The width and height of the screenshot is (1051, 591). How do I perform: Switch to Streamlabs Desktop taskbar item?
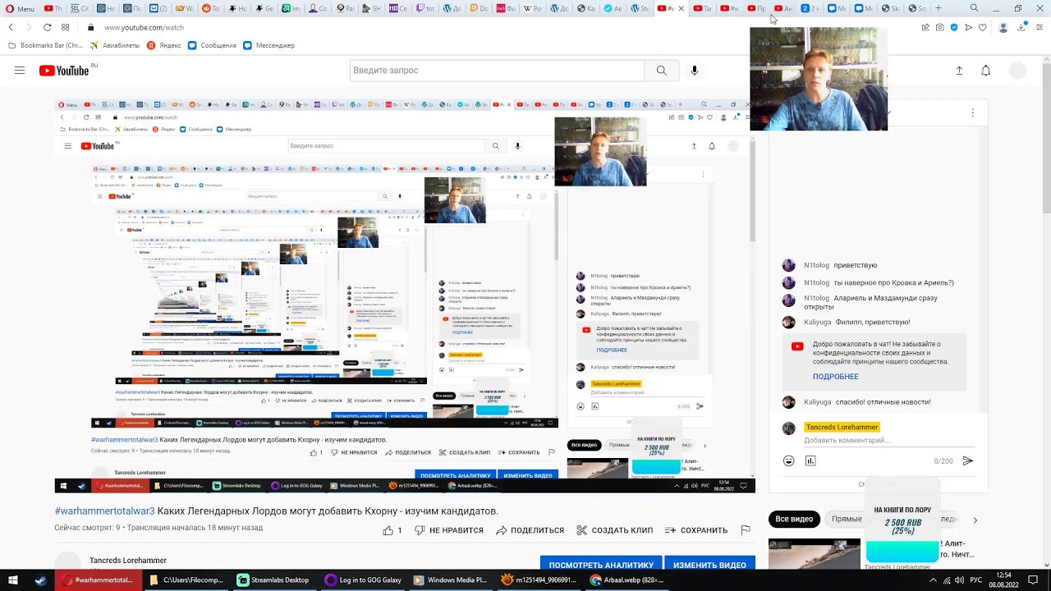tap(273, 580)
